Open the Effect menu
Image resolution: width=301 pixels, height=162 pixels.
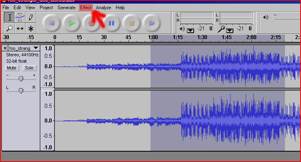[x=85, y=8]
